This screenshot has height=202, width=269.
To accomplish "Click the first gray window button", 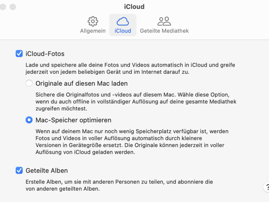I will [3, 7].
